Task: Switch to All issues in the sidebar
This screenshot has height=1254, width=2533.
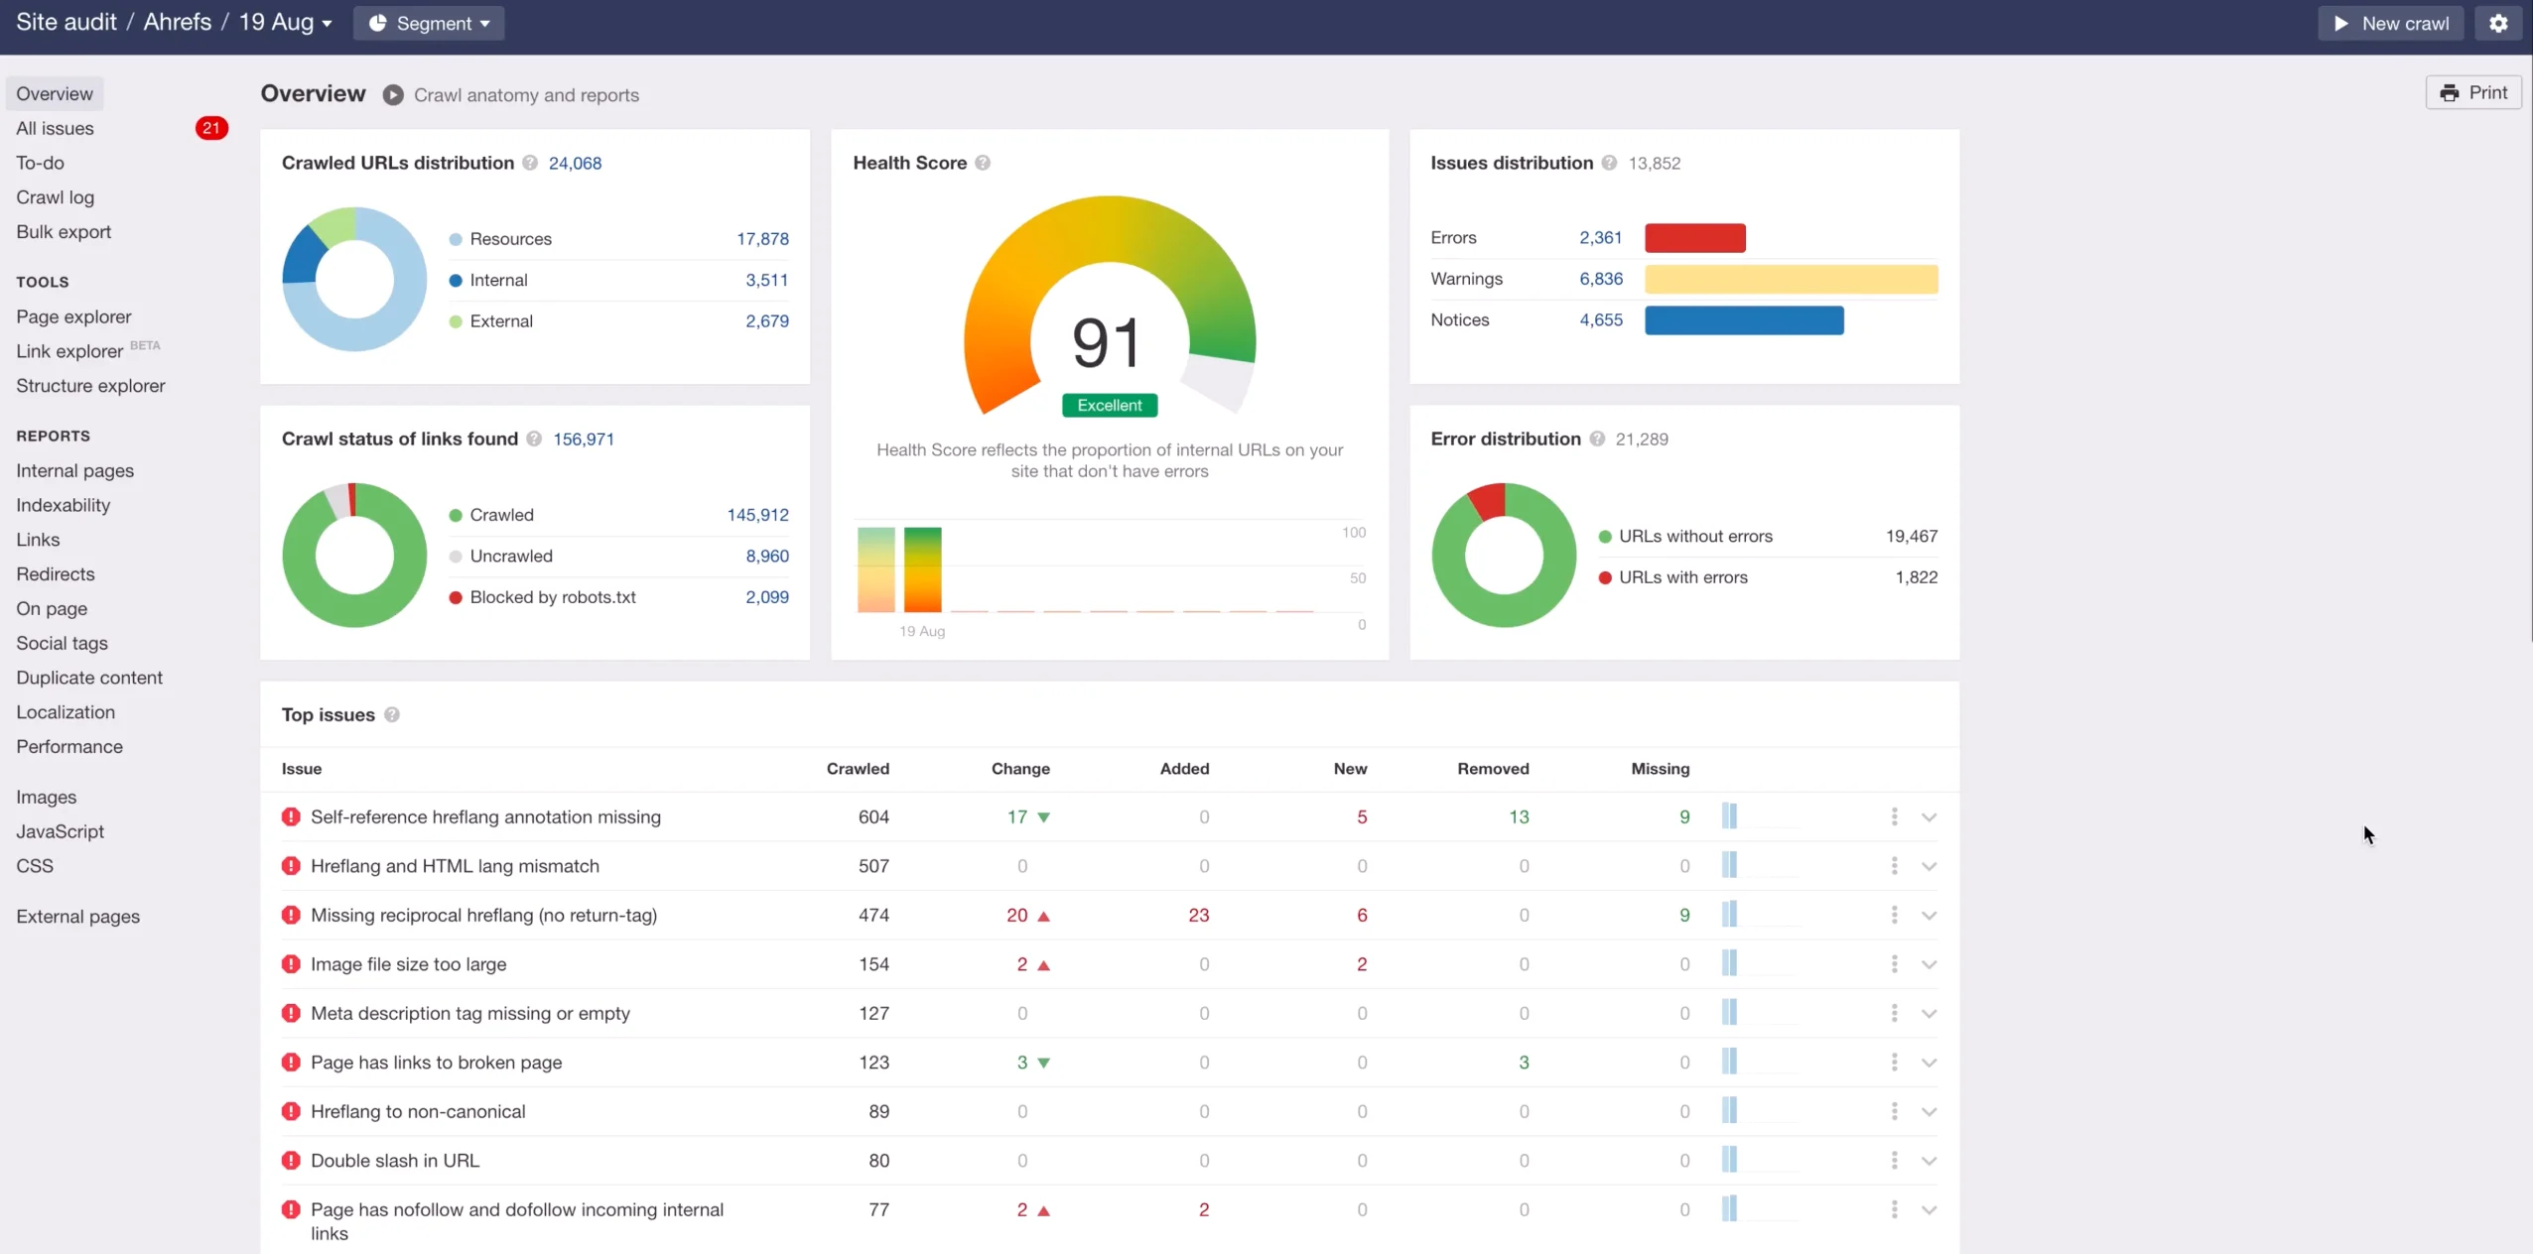Action: click(55, 128)
